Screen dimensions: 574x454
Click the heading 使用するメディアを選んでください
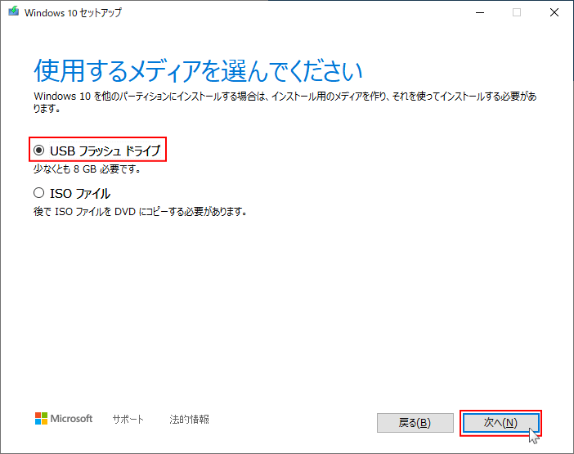pyautogui.click(x=198, y=71)
